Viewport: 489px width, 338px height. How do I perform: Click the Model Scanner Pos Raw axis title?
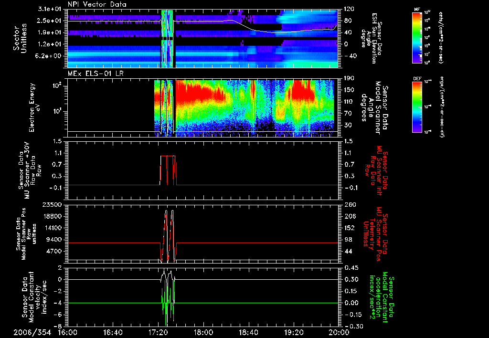27,234
